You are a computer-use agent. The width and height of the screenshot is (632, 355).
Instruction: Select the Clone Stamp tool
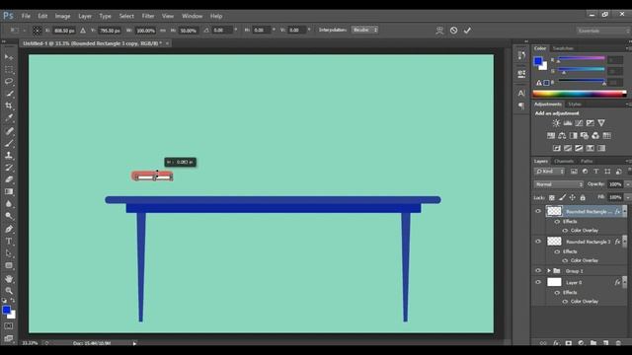point(9,156)
